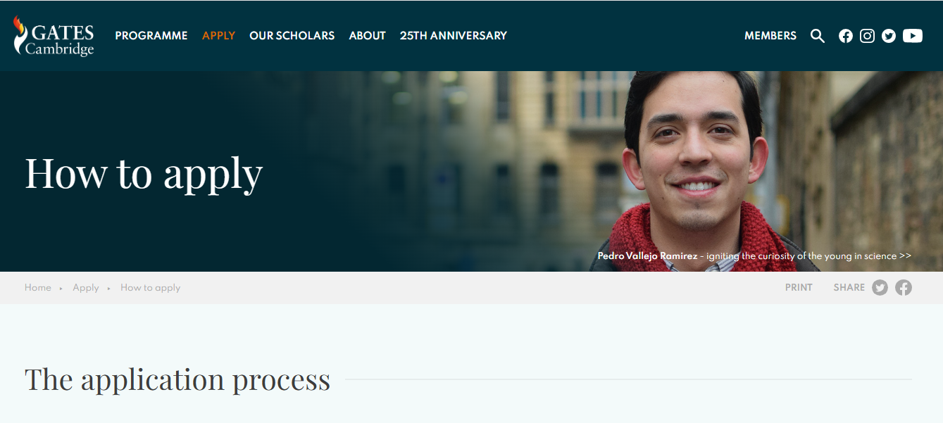Screen dimensions: 943x423
Task: Open YouTube channel from header icon
Action: pyautogui.click(x=912, y=36)
